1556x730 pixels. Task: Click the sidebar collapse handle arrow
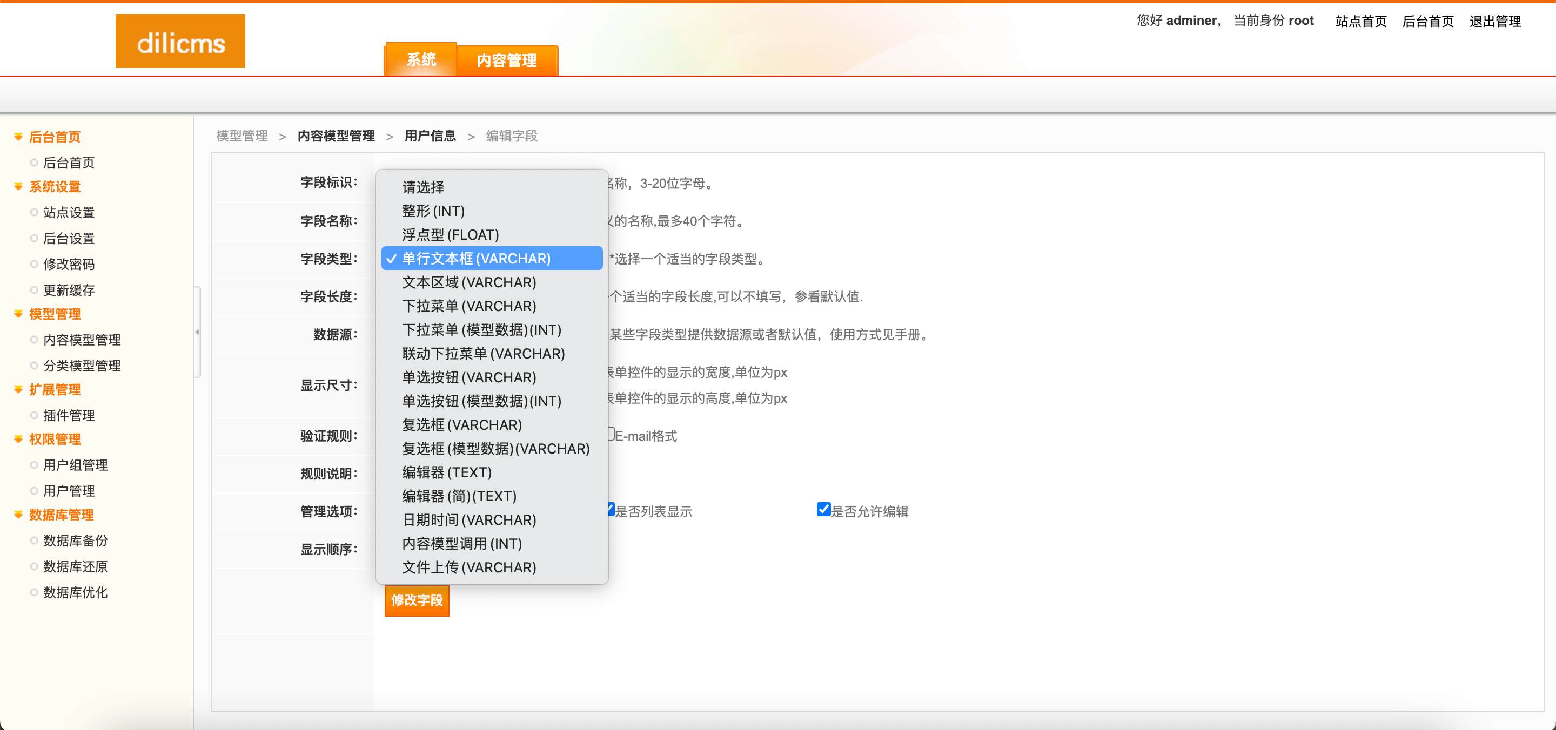tap(197, 332)
